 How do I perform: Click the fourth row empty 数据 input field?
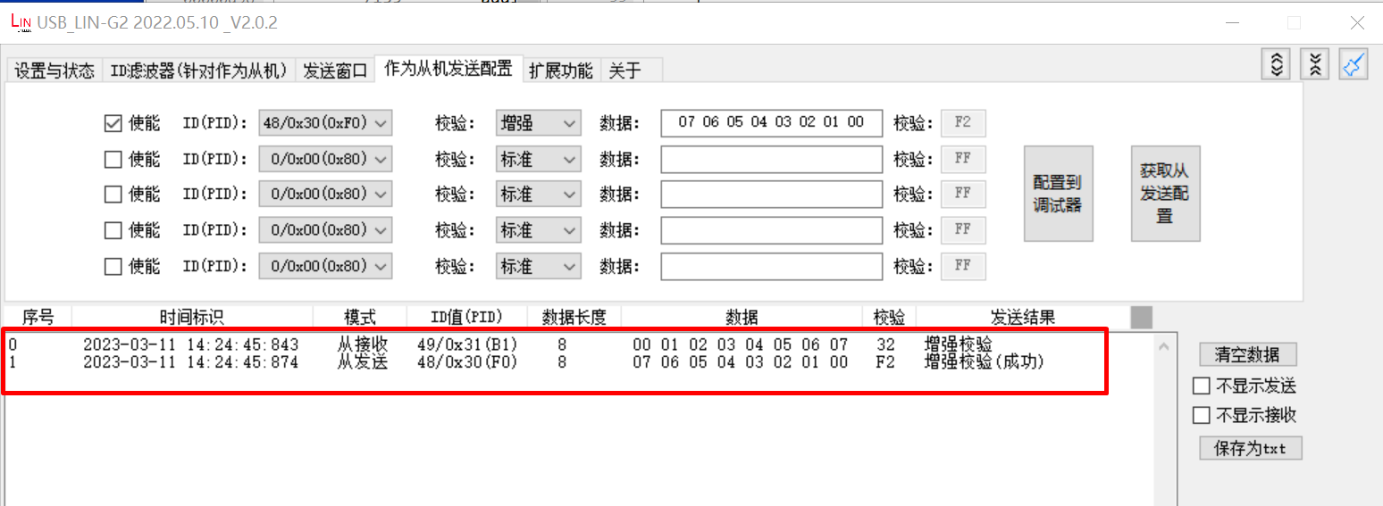[771, 230]
